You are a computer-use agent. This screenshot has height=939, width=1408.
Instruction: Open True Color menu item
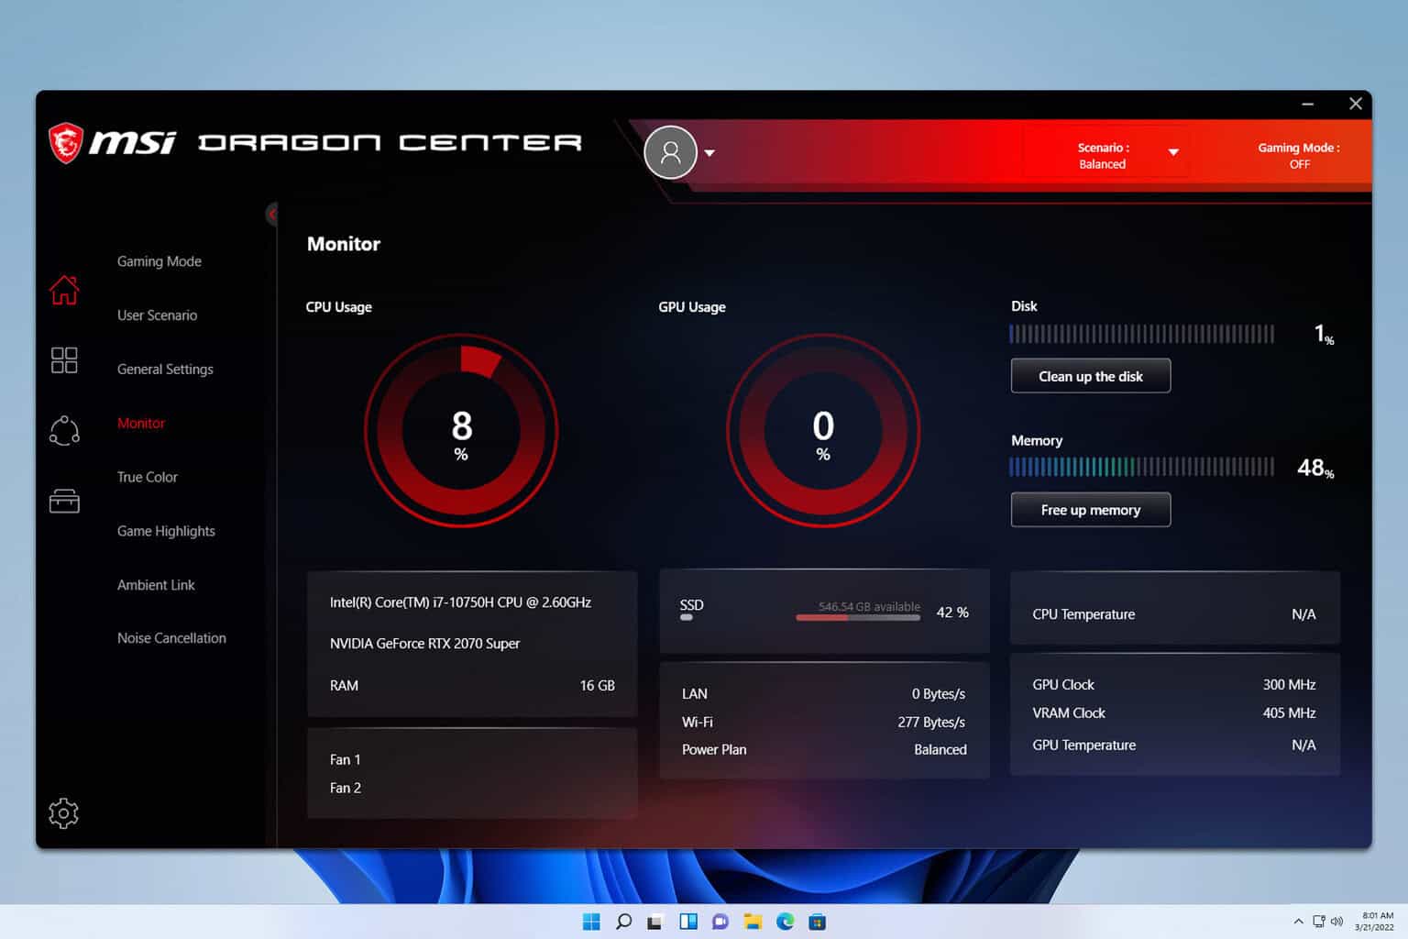tap(148, 477)
